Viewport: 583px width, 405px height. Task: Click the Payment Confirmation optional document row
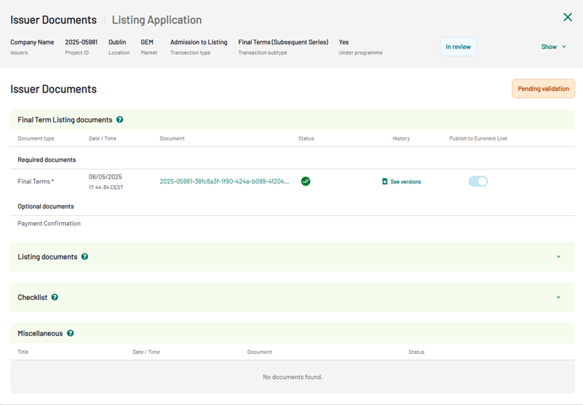49,224
